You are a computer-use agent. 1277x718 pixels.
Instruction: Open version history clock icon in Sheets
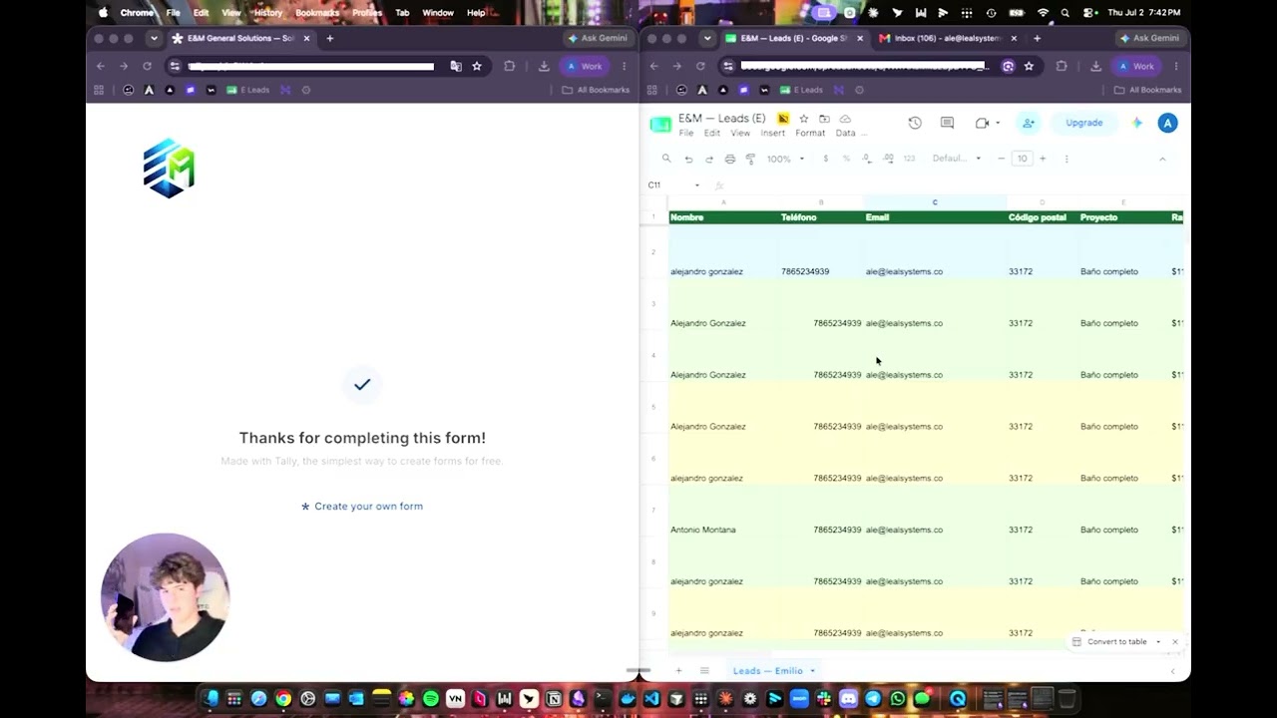[915, 123]
